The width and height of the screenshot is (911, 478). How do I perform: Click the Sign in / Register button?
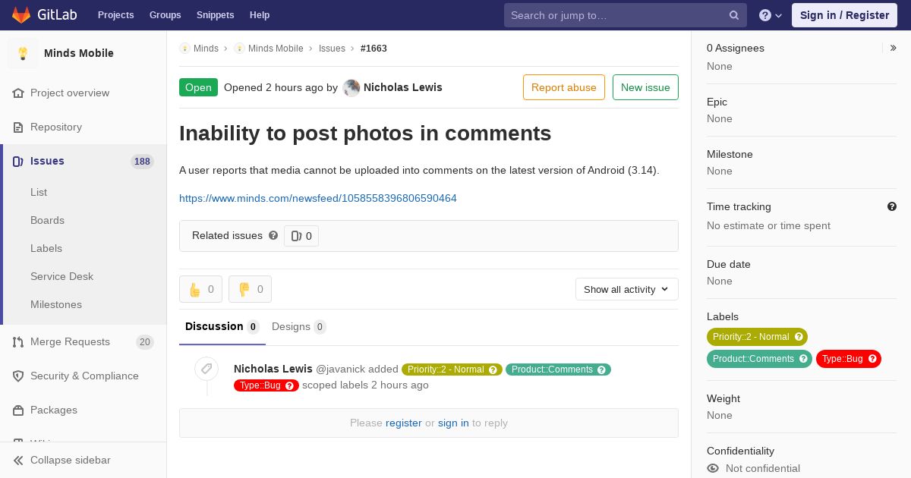click(844, 15)
